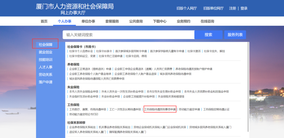Open 异地企业保或机关保转入厦门企业保或机关保 link

160,127
